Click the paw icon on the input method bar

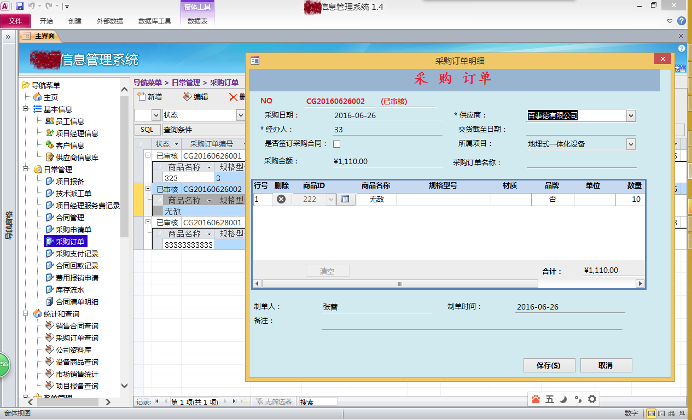pos(536,400)
